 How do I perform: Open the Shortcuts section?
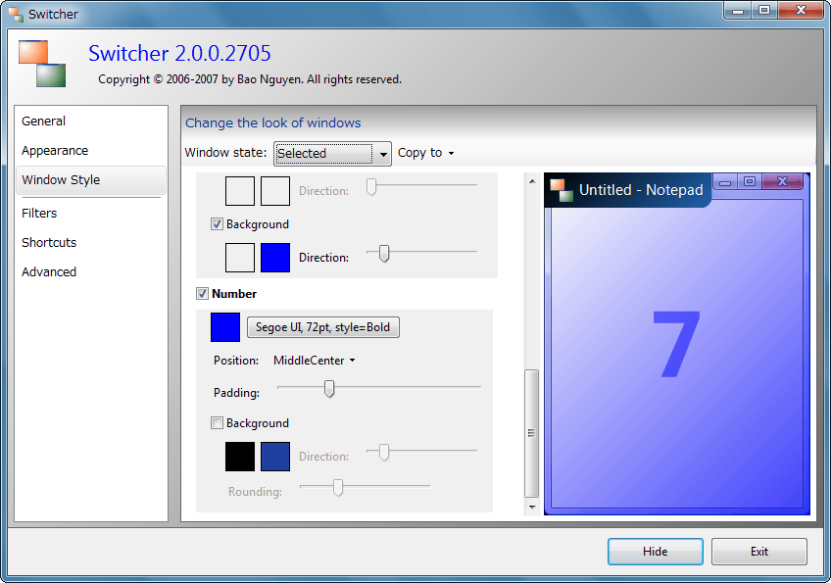pyautogui.click(x=49, y=243)
